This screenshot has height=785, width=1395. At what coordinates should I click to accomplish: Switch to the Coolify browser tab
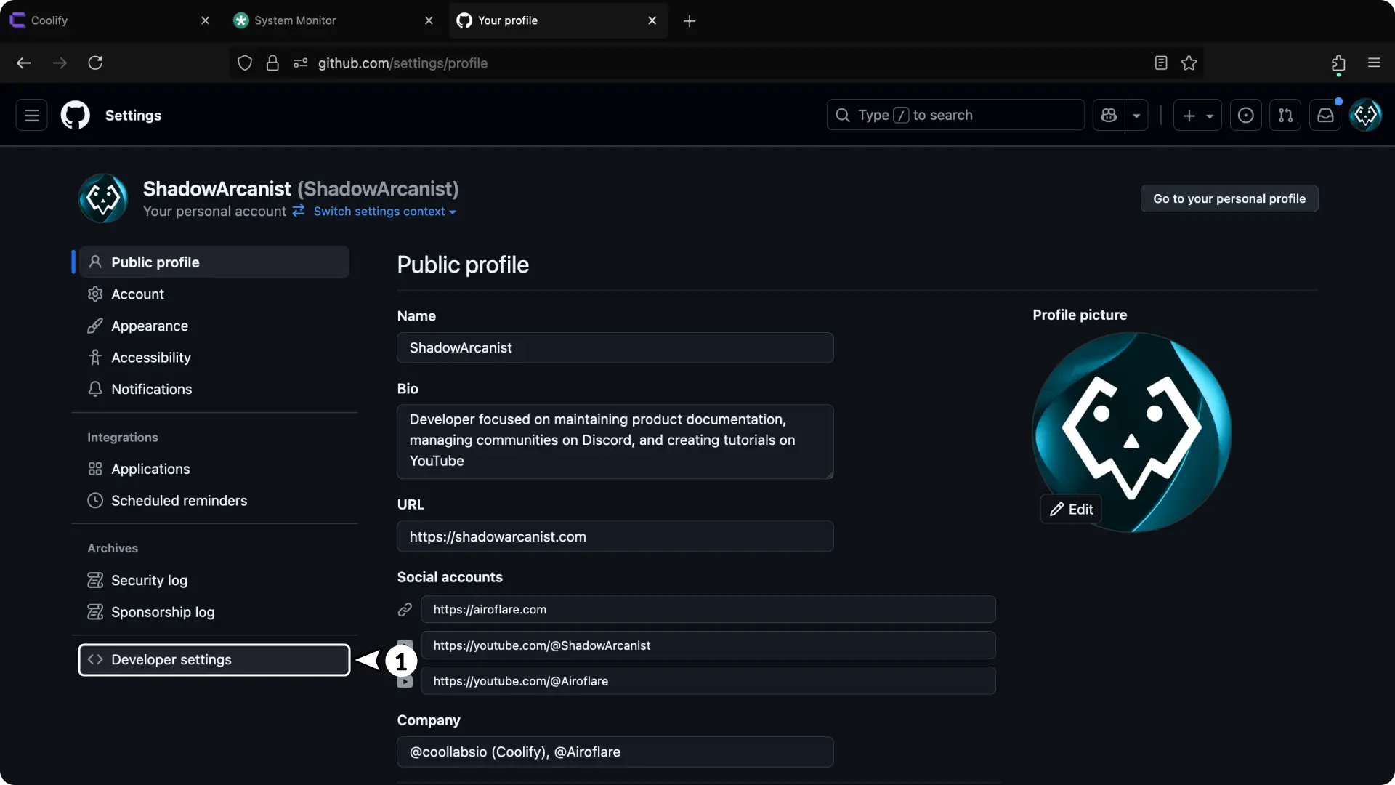pyautogui.click(x=102, y=20)
